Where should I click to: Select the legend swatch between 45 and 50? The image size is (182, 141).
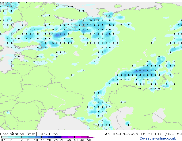[84, 137]
